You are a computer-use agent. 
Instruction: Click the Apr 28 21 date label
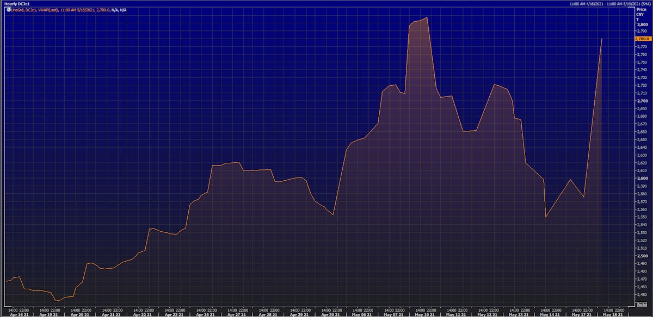point(268,314)
